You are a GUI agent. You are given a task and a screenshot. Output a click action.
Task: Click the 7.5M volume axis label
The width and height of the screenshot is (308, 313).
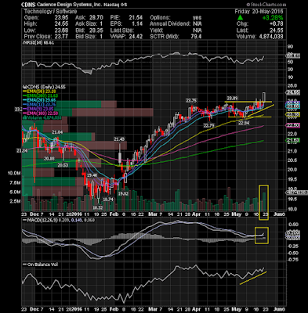click(15, 183)
